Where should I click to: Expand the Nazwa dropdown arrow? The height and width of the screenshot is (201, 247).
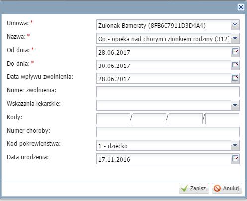click(235, 38)
